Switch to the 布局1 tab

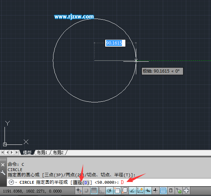pos(42,153)
